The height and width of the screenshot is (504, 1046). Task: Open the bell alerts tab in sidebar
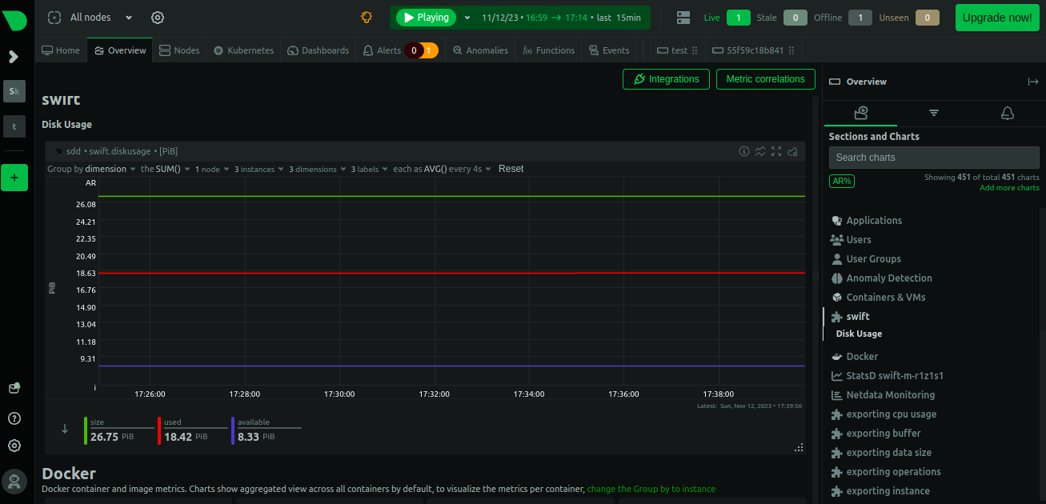[x=1008, y=113]
